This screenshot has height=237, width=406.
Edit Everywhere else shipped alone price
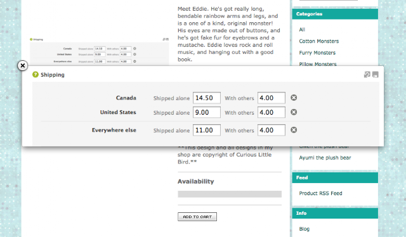click(207, 130)
